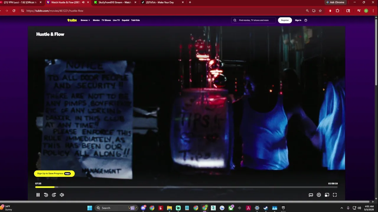Open the Chrome extensions puzzle icon
This screenshot has width=378, height=212.
(x=338, y=11)
